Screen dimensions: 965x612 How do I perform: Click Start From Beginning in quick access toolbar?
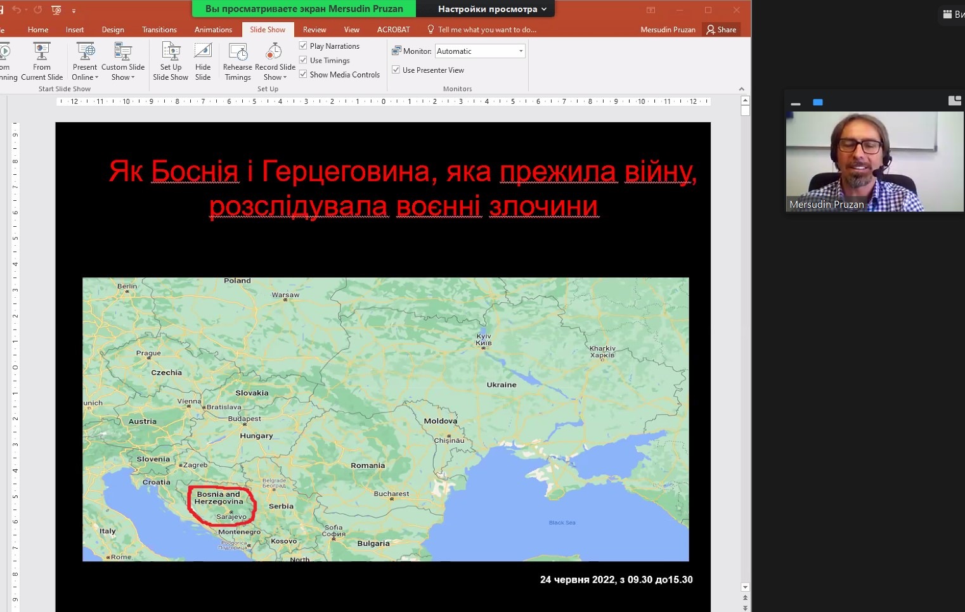tap(56, 10)
